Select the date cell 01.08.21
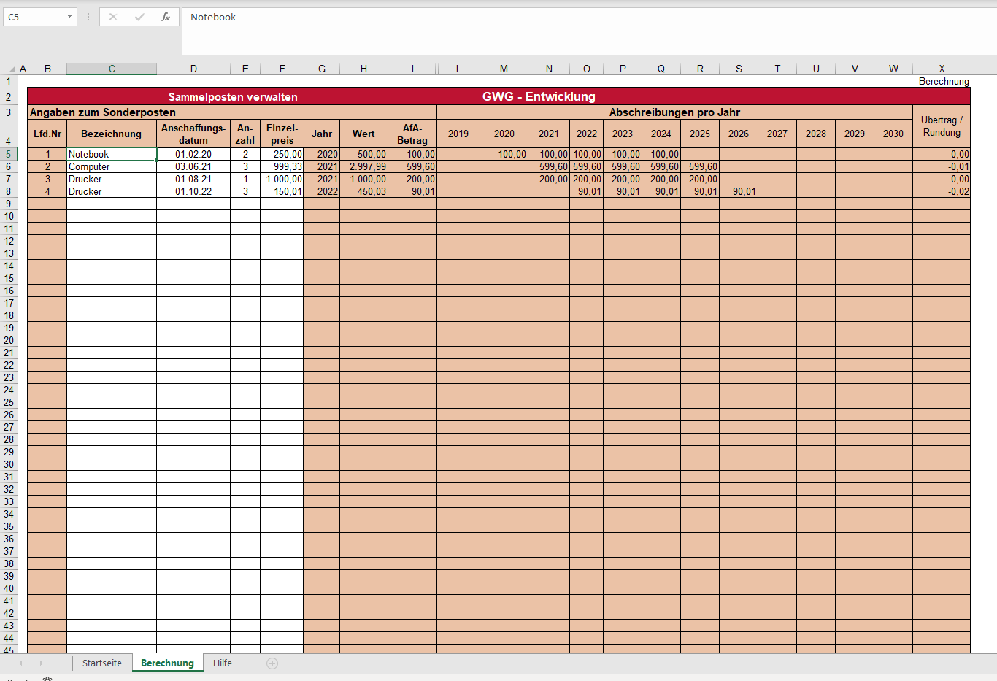The width and height of the screenshot is (997, 681). pyautogui.click(x=193, y=179)
